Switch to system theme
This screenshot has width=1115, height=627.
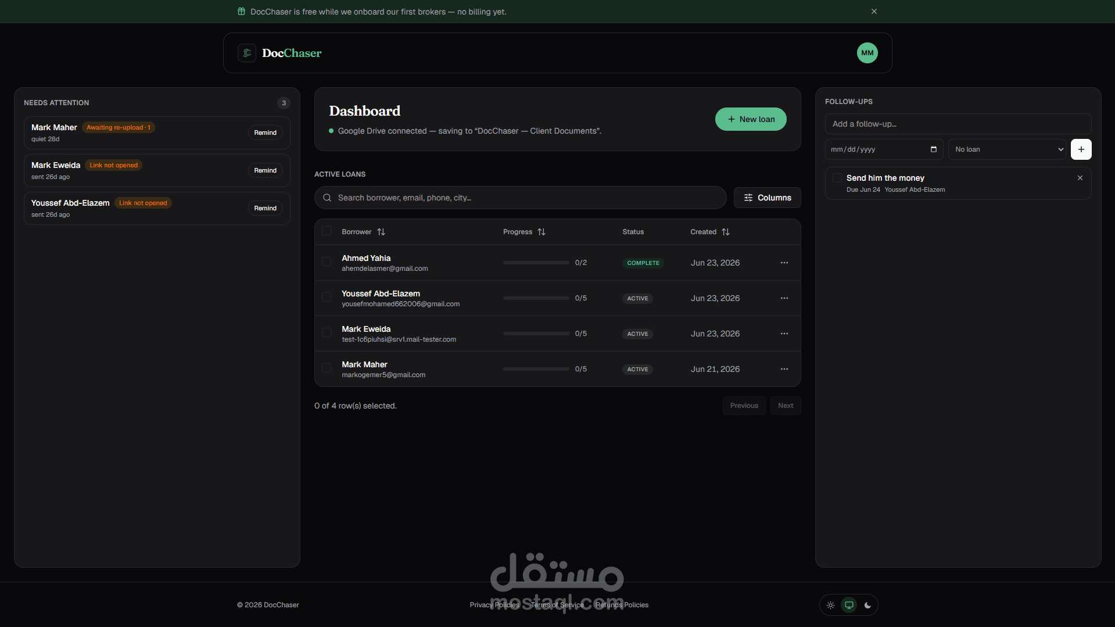[849, 605]
